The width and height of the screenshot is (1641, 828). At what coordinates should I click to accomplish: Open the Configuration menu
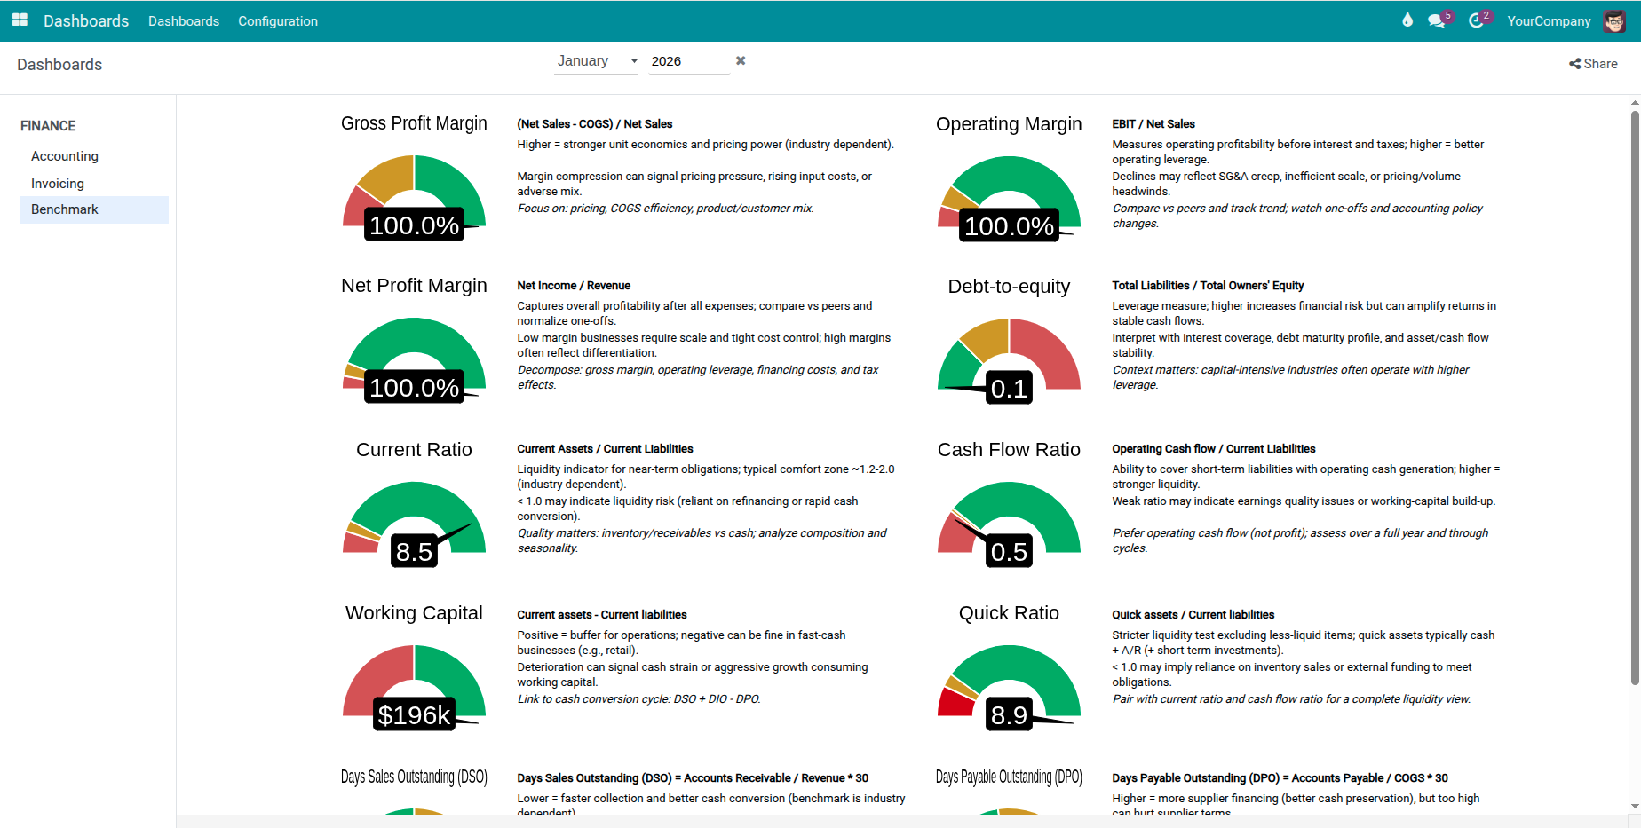coord(277,20)
